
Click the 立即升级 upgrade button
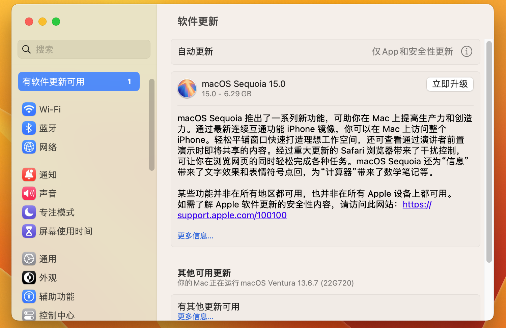[x=450, y=84]
